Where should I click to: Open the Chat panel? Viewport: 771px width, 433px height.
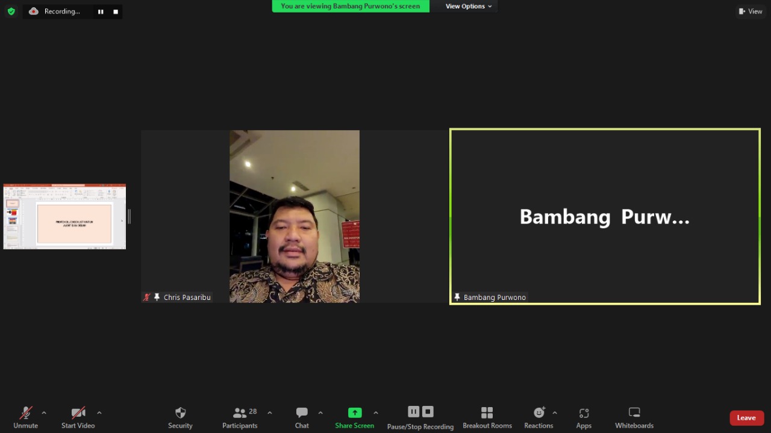(302, 417)
